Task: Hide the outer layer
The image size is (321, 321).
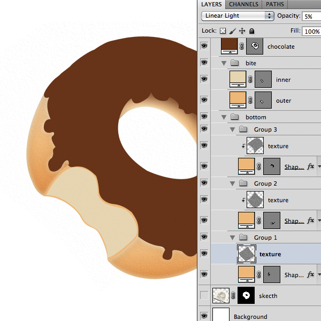Action: [x=204, y=100]
